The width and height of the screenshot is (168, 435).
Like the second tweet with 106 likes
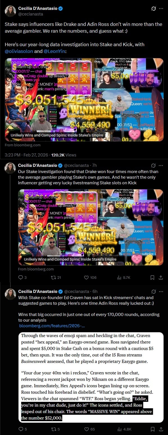click(x=90, y=277)
